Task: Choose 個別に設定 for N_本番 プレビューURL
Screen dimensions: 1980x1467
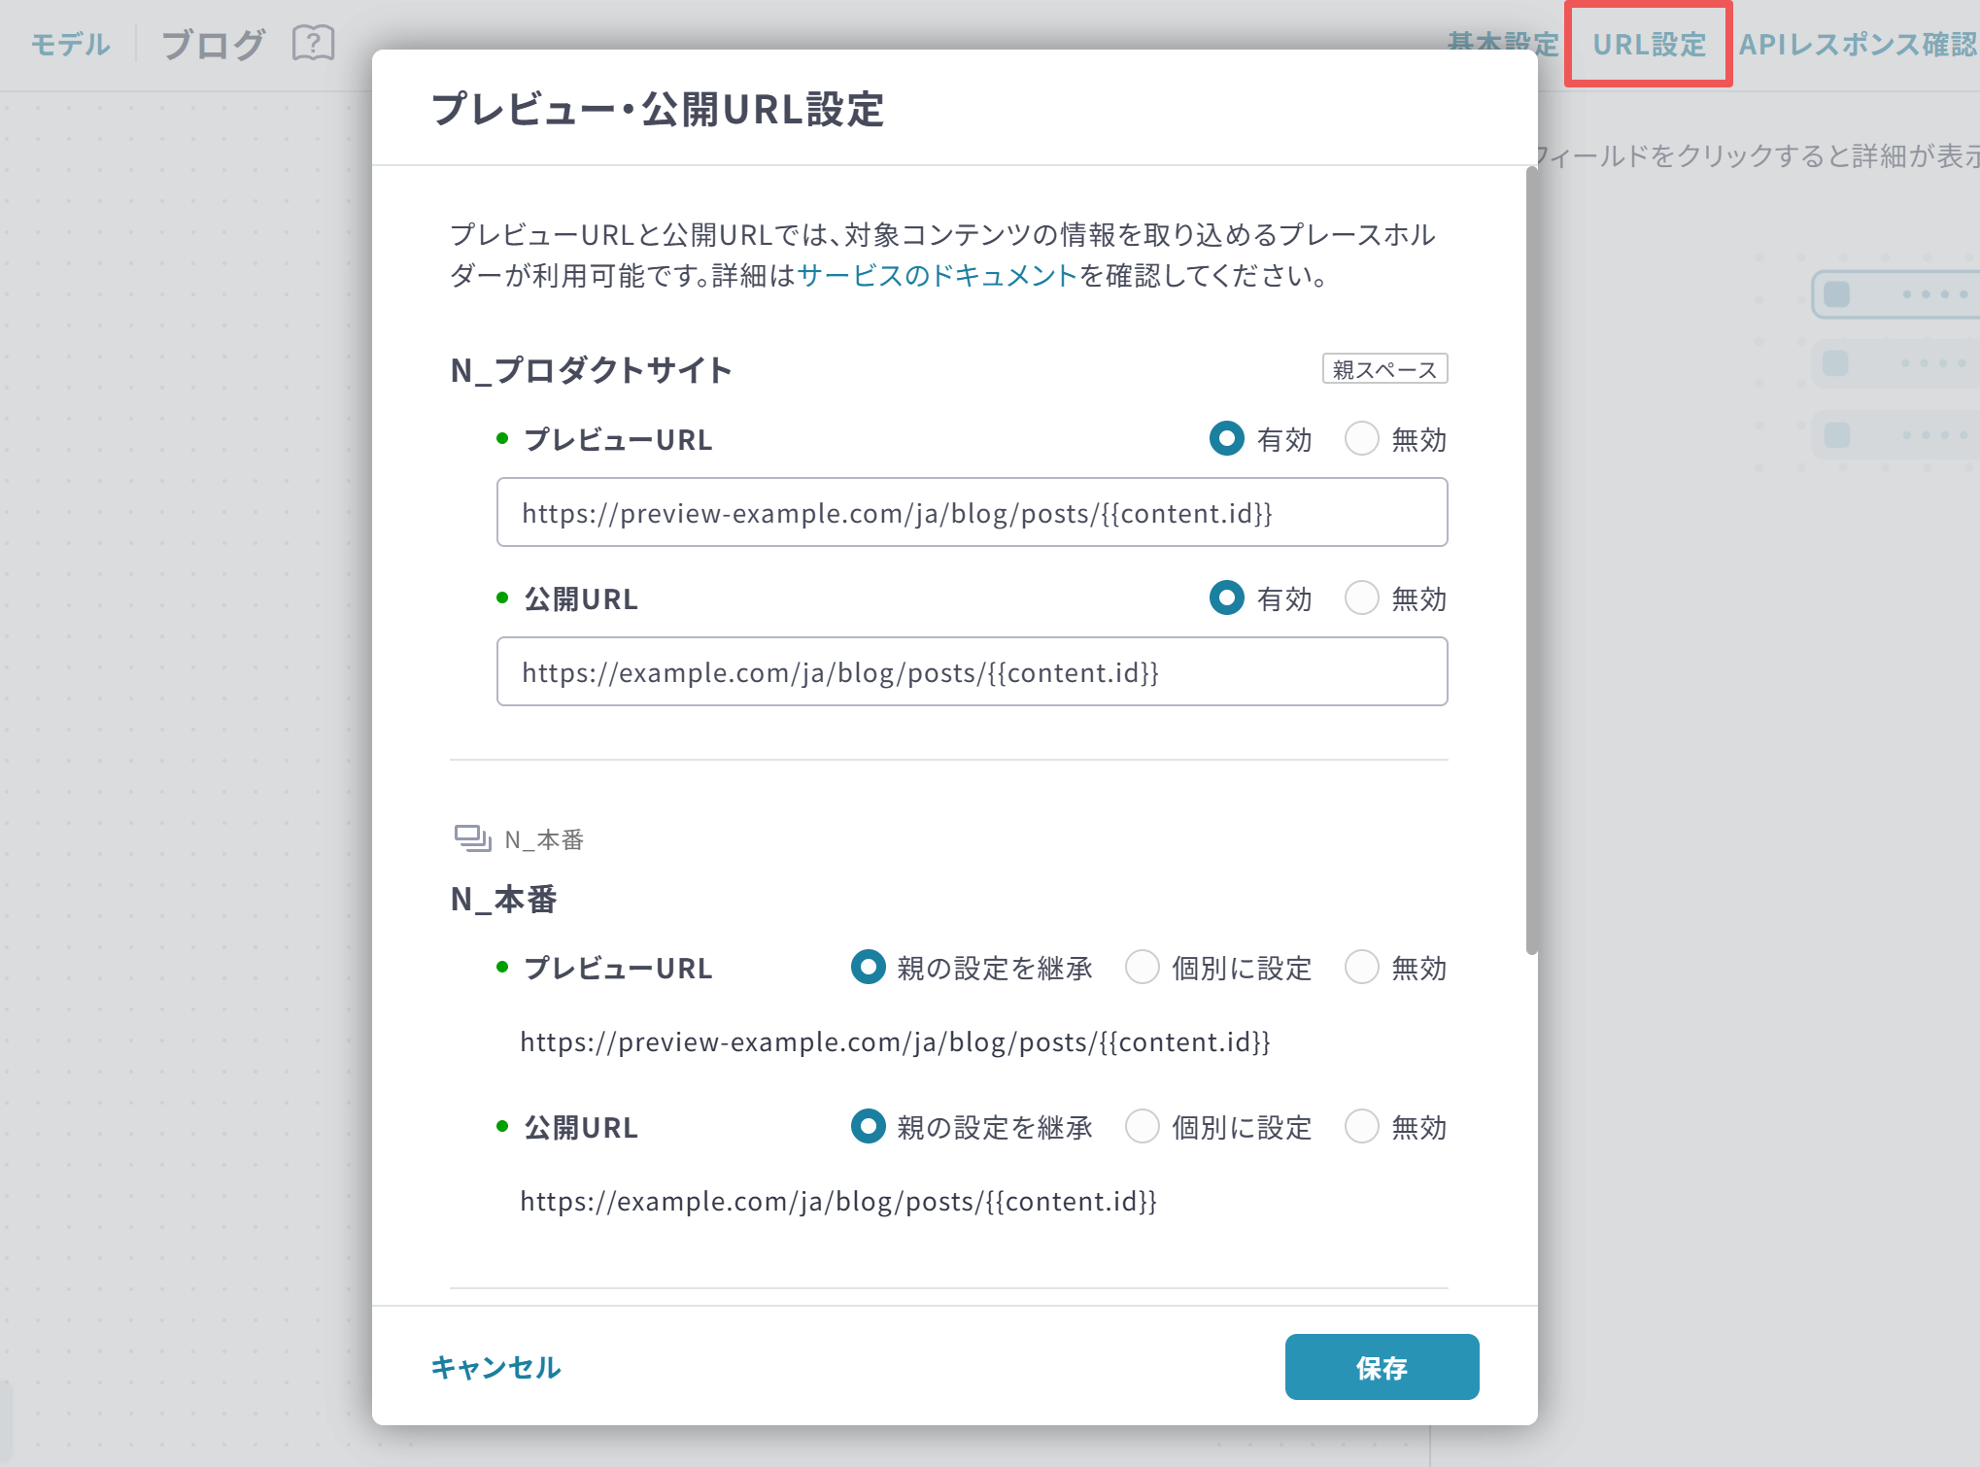Action: (x=1143, y=968)
